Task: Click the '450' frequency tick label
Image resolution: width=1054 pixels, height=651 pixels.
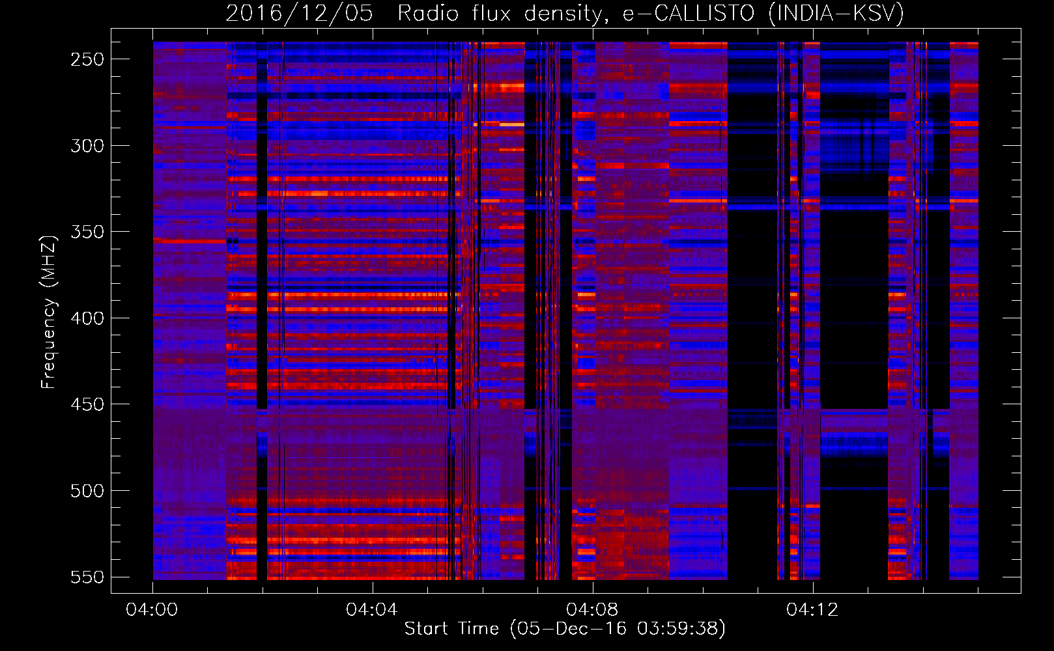Action: pos(87,404)
